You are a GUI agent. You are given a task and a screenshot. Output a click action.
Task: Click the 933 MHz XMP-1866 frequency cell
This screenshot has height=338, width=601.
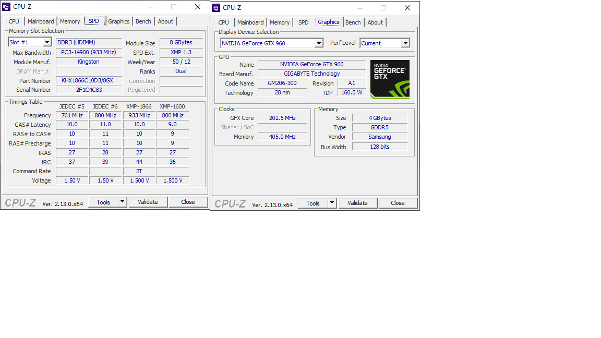pyautogui.click(x=139, y=115)
